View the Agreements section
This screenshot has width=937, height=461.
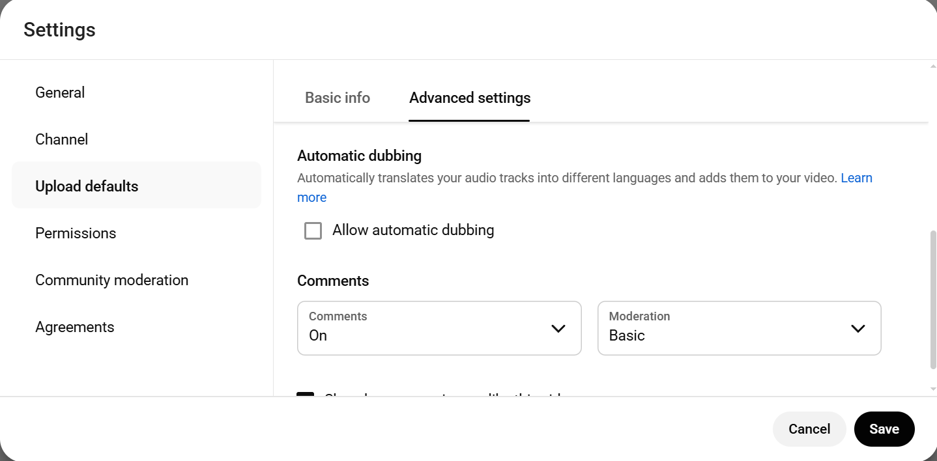tap(74, 326)
